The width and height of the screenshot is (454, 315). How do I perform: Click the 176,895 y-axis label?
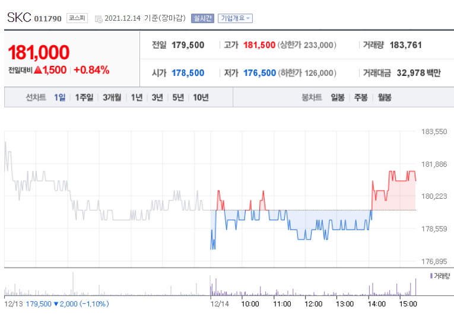pyautogui.click(x=434, y=262)
